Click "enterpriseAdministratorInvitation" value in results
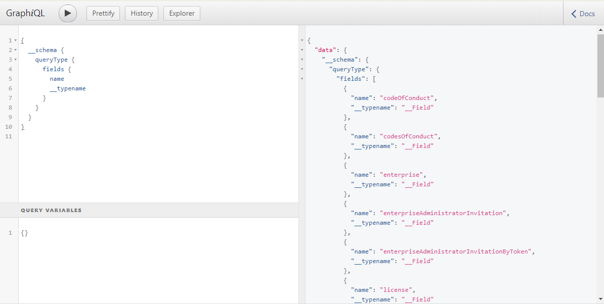Screen dimensions: 604x304 coord(443,213)
